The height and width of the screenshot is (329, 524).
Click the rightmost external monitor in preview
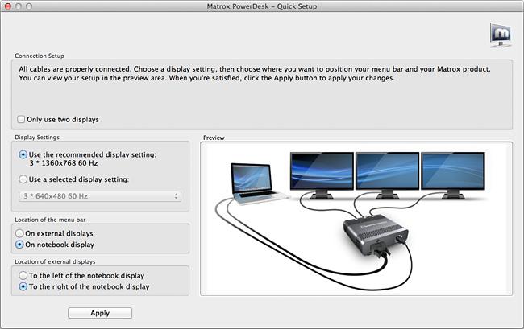453,175
